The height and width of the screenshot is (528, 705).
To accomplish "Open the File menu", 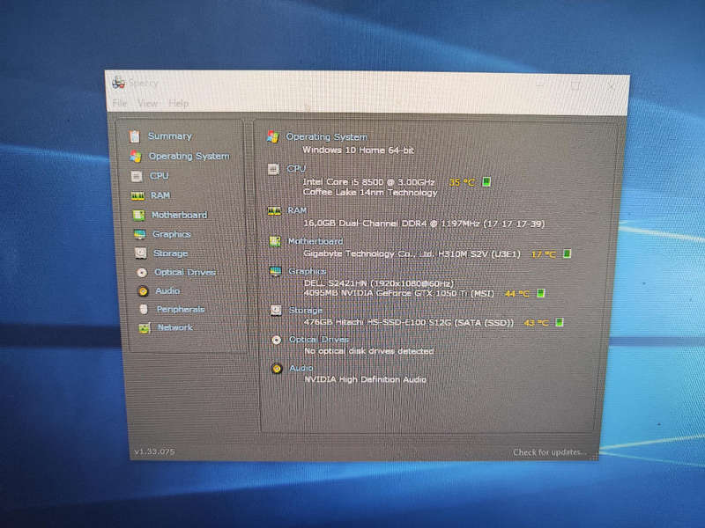I will click(x=119, y=103).
